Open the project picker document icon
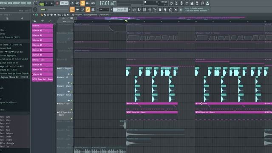This screenshot has height=153, width=272. coord(160,10)
